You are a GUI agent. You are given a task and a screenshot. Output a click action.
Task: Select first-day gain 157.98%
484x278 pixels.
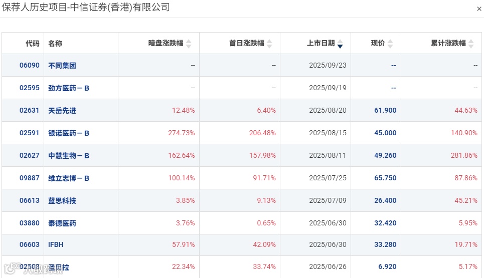point(262,155)
